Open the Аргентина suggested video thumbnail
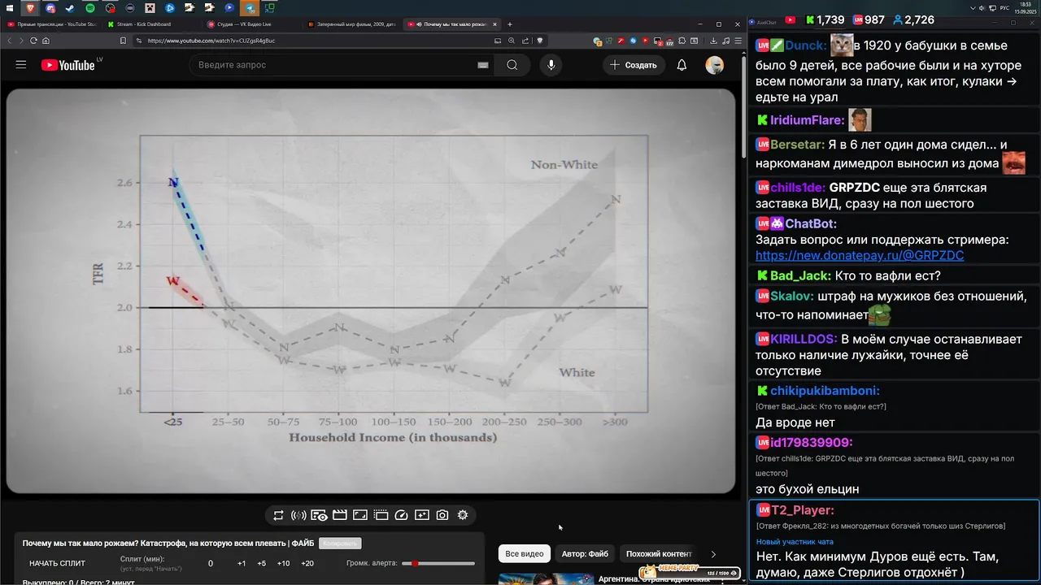Viewport: 1041px width, 585px height. coord(545,579)
